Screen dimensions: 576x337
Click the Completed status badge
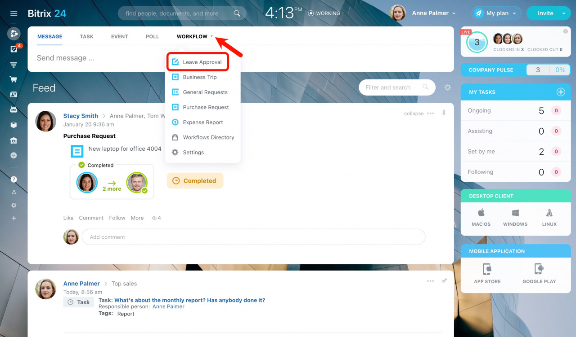[x=195, y=181]
